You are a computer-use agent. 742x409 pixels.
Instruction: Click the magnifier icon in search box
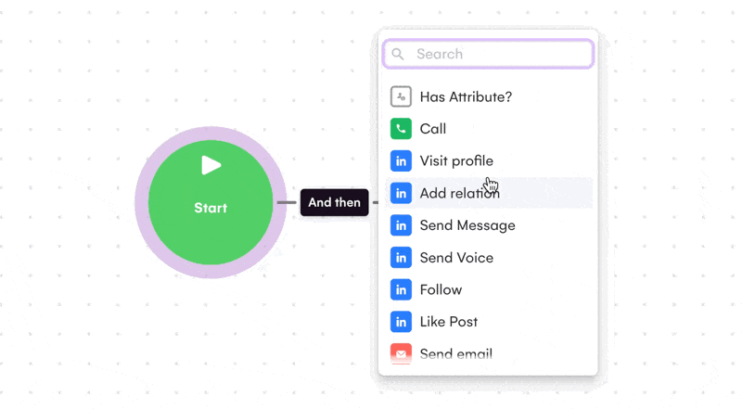pyautogui.click(x=398, y=54)
